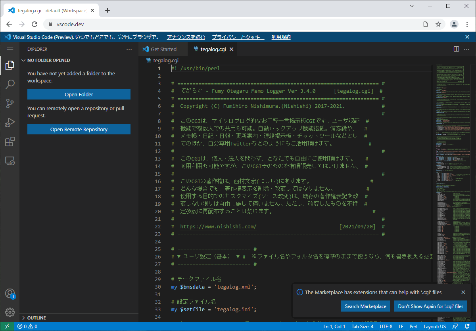Change the Perl language mode
This screenshot has width=476, height=331.
pos(413,326)
